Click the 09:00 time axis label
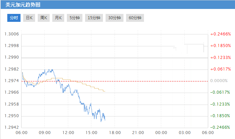 click(x=45, y=133)
